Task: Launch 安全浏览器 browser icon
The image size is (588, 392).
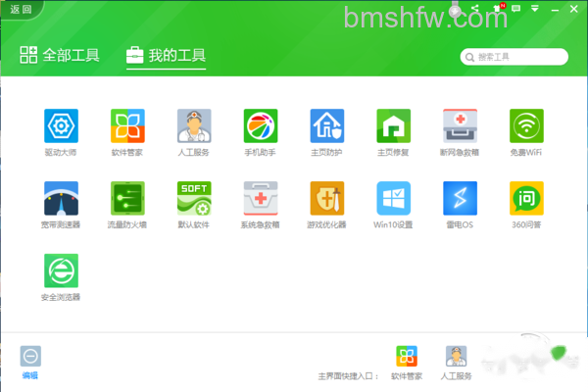Action: 61,270
